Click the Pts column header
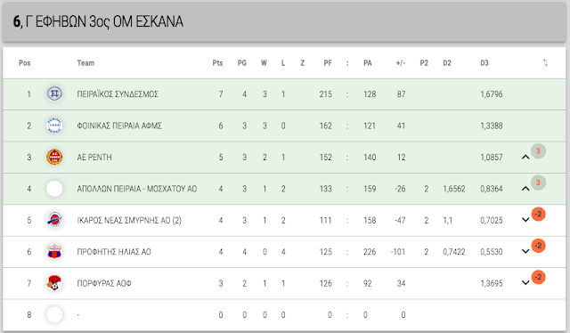The height and width of the screenshot is (333, 570). coord(217,63)
